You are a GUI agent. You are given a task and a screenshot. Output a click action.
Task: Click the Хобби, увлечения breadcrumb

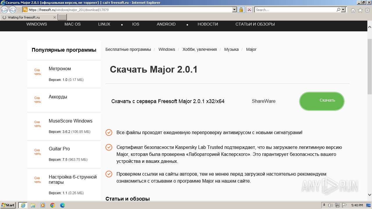click(200, 49)
